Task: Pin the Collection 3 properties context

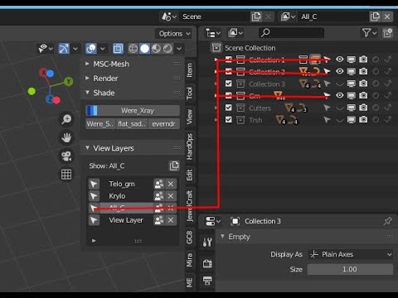Action: 387,221
